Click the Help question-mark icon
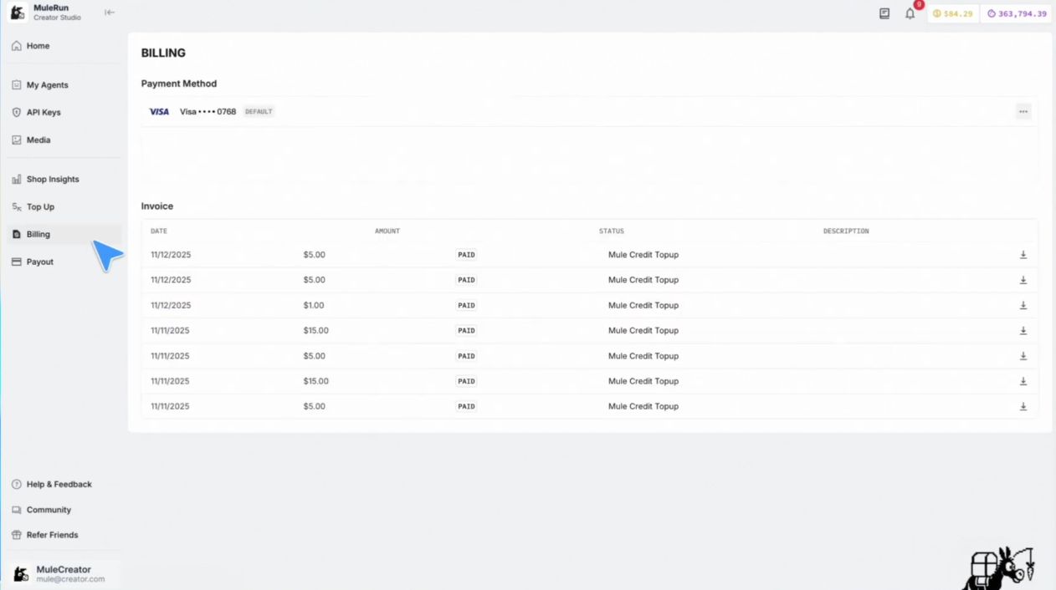 [x=17, y=485]
